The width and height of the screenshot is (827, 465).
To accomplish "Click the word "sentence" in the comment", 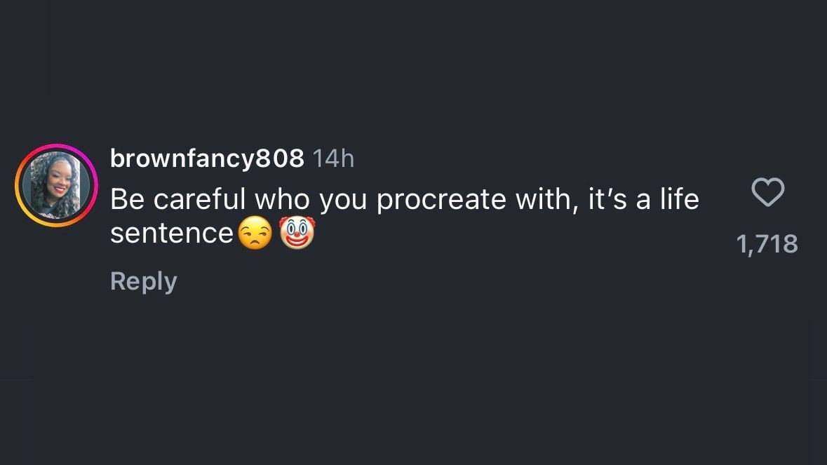I will coord(171,234).
